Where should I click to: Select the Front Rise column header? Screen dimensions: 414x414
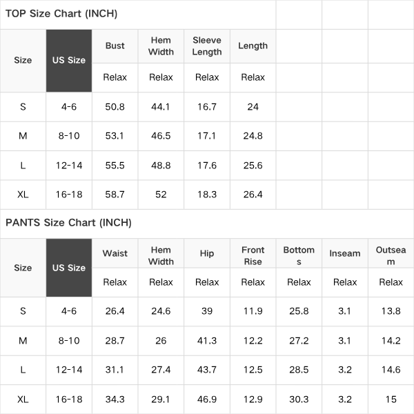[x=253, y=255]
